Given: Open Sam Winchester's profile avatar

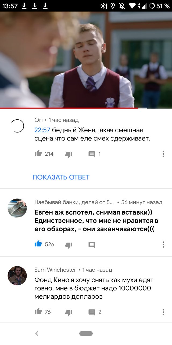Looking at the screenshot, I should point(17,276).
